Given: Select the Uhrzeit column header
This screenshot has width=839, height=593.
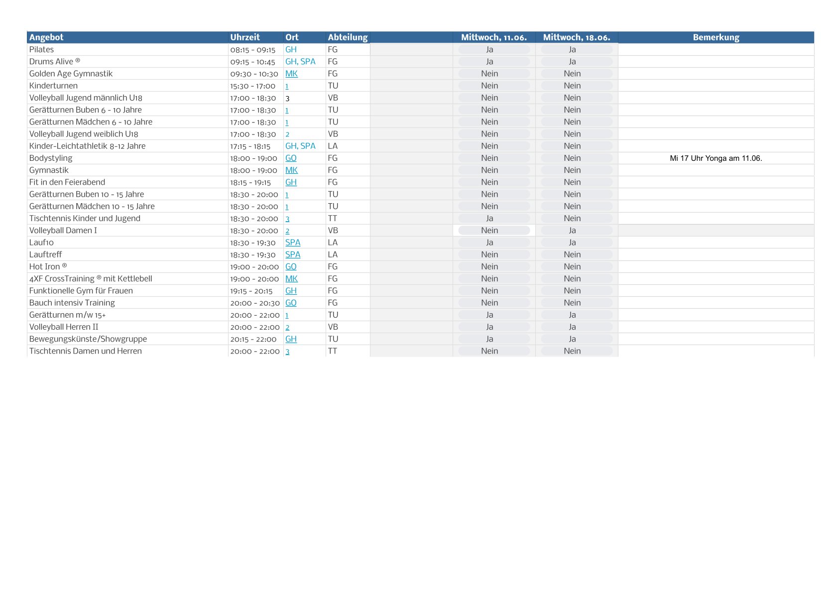Looking at the screenshot, I should click(256, 37).
